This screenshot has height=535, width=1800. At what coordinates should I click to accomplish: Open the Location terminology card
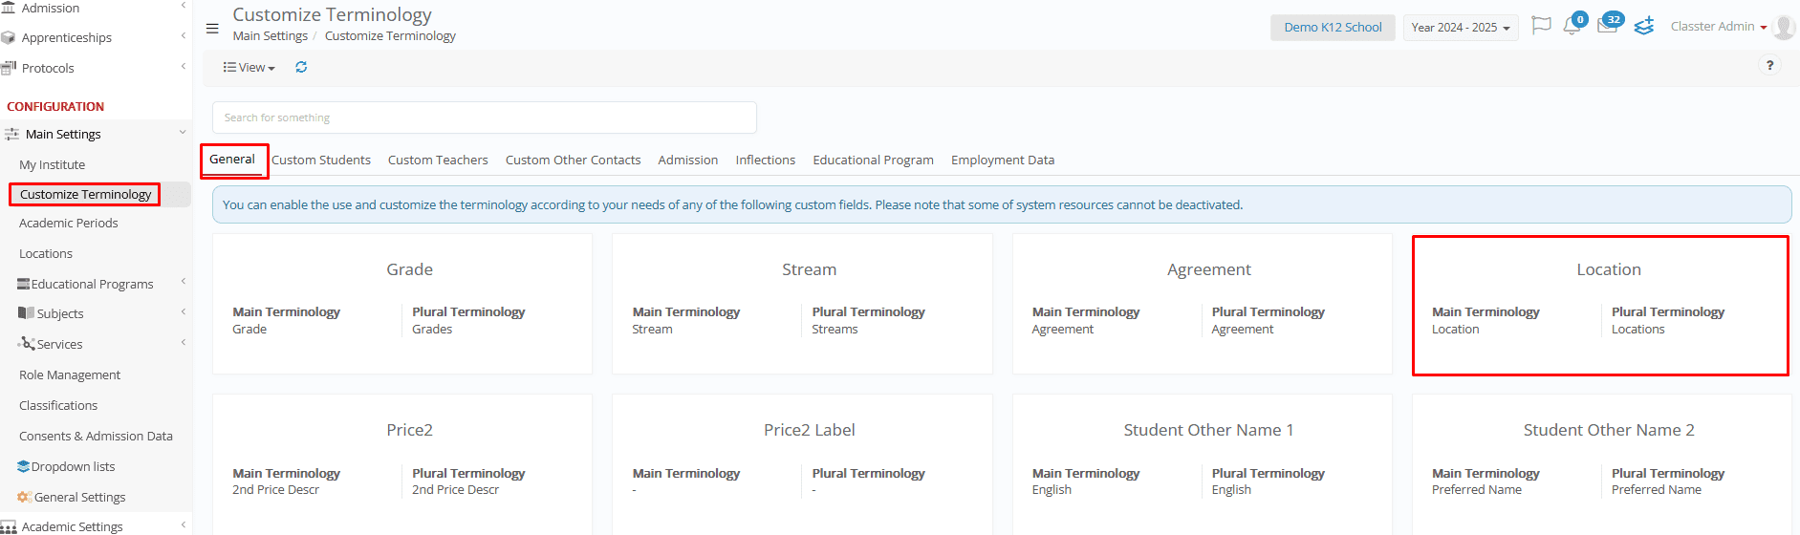point(1600,305)
